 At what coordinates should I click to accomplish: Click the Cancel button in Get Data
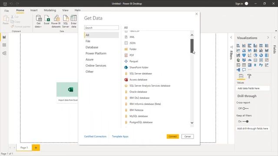coord(188,136)
